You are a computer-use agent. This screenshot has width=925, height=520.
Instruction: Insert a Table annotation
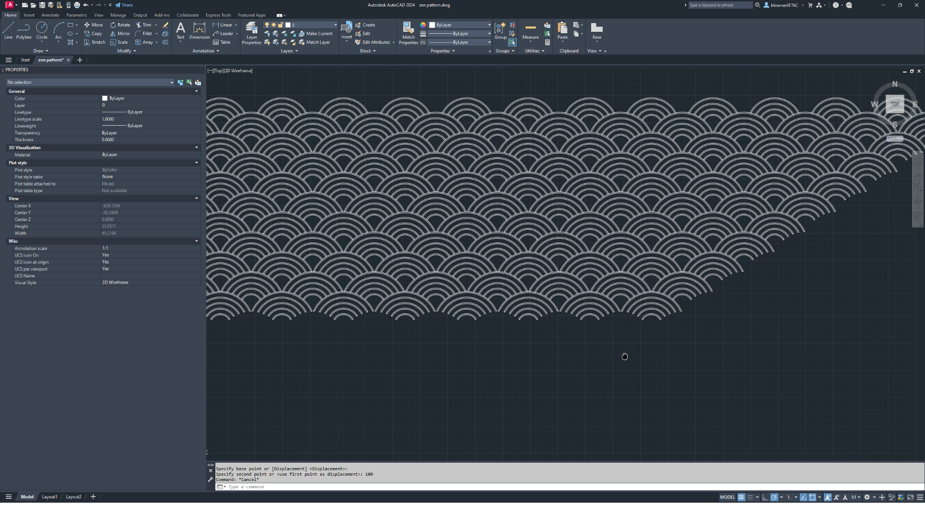(222, 42)
